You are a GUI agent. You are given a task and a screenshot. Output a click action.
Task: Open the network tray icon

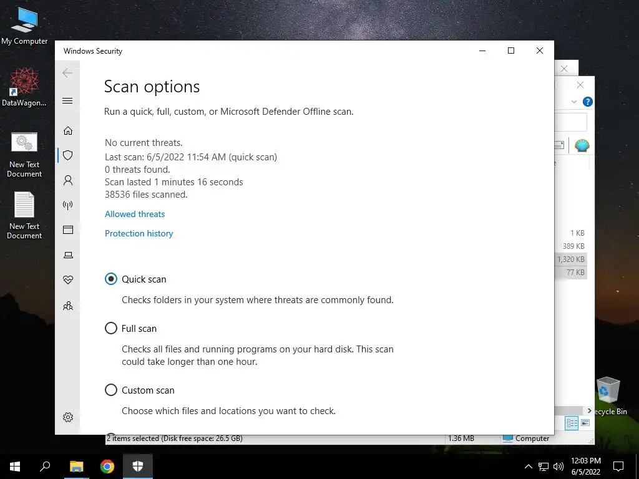pos(544,467)
